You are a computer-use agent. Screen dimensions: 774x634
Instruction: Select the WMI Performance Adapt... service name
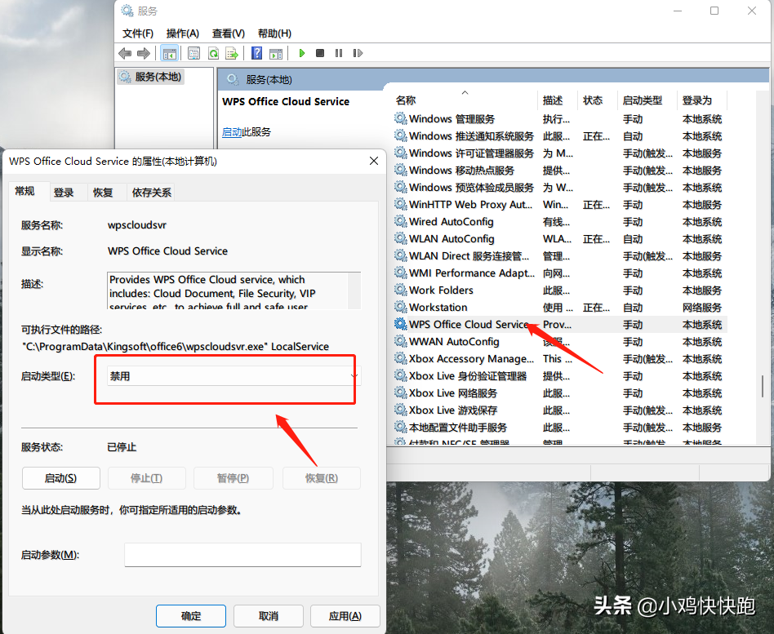(x=471, y=273)
